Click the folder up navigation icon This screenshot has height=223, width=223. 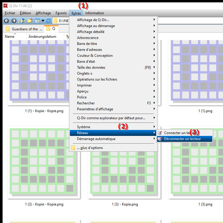23,21
